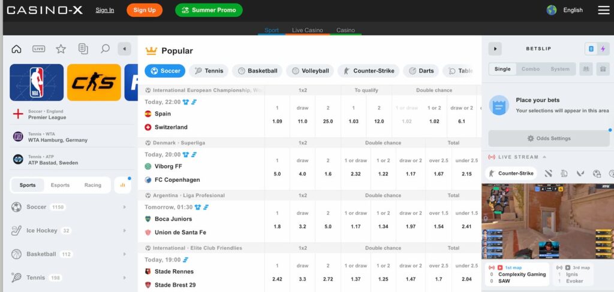Open the Summer Promo button

[x=209, y=10]
